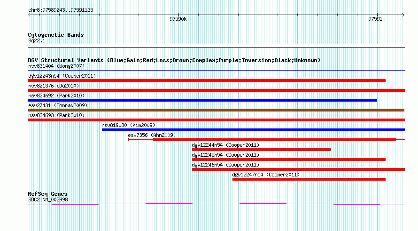Open the RefSeq Genes track title
Viewport: 418px width, 231px height.
(x=47, y=194)
